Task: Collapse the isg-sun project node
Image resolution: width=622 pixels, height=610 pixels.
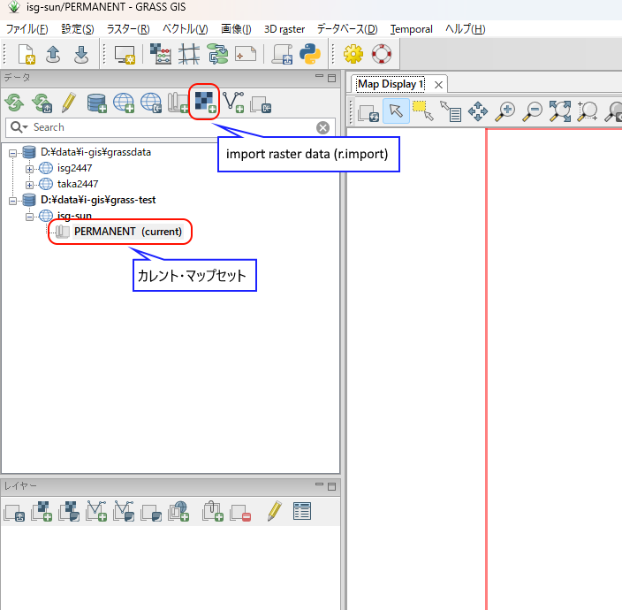Action: click(x=29, y=217)
